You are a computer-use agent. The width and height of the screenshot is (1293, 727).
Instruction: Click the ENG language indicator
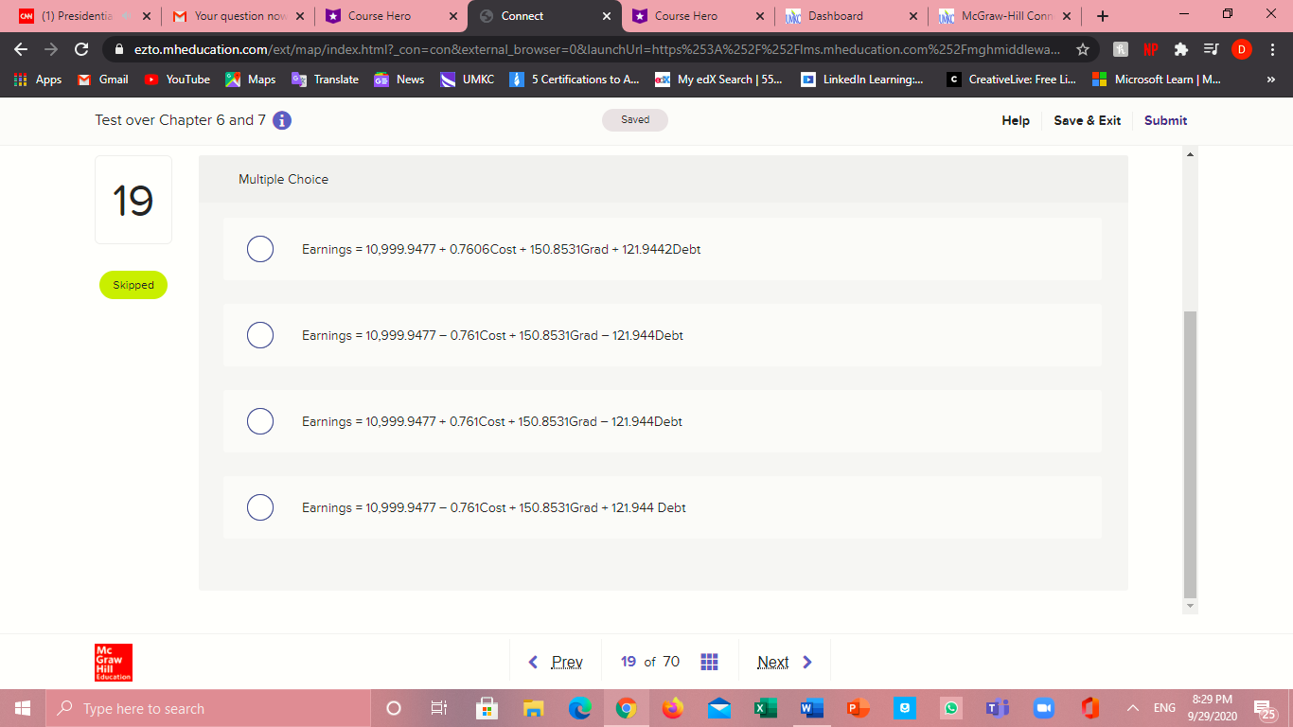[x=1164, y=708]
